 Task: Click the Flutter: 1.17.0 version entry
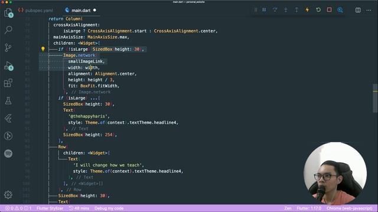pyautogui.click(x=309, y=208)
